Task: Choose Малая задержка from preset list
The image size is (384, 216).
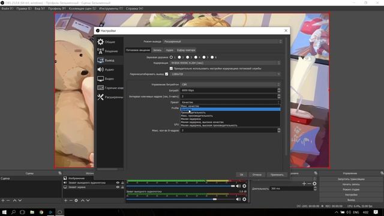Action: (230, 119)
